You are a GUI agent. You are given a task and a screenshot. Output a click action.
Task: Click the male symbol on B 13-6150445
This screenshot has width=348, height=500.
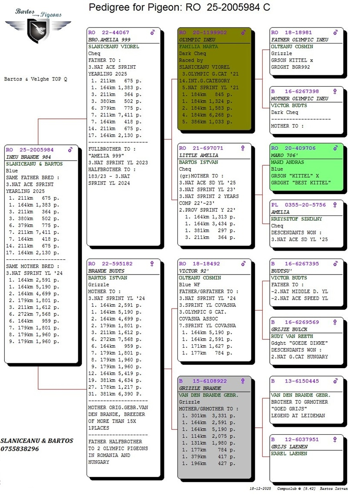click(x=335, y=381)
